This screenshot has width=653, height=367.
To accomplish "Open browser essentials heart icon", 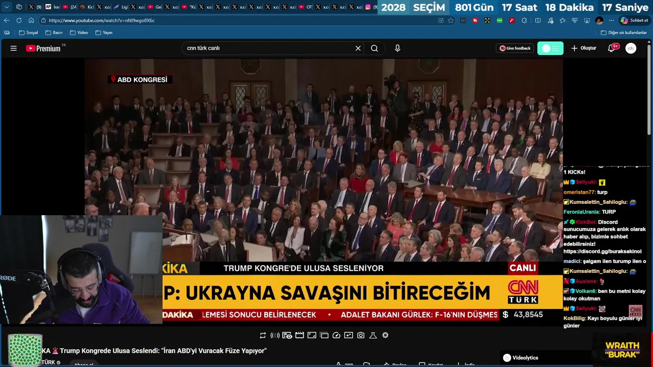I will [574, 20].
